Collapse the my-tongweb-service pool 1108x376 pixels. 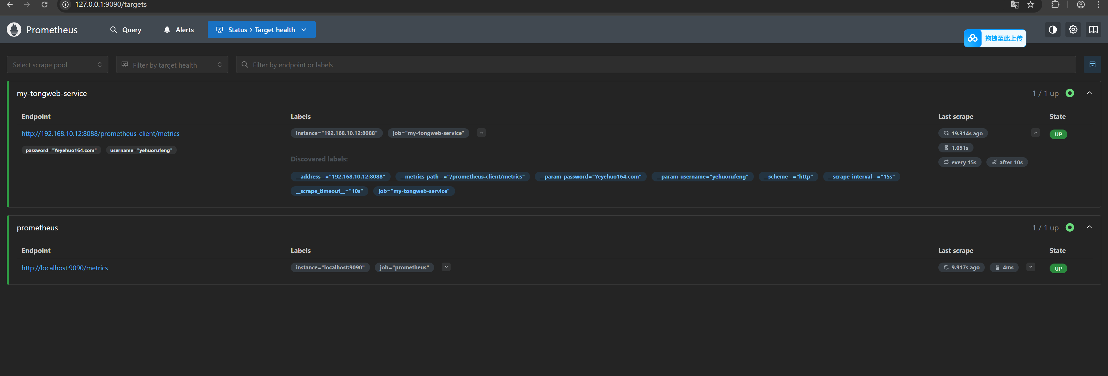pyautogui.click(x=1089, y=93)
